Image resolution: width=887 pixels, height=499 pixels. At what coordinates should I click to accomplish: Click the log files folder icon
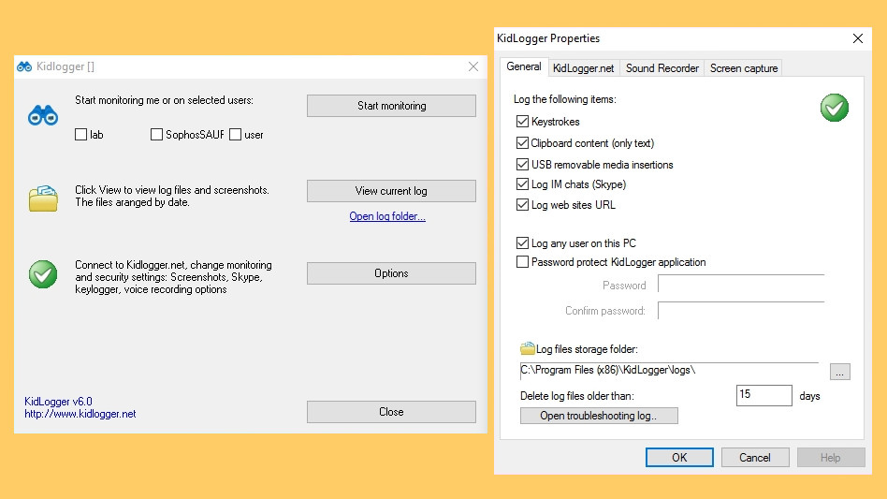[43, 198]
